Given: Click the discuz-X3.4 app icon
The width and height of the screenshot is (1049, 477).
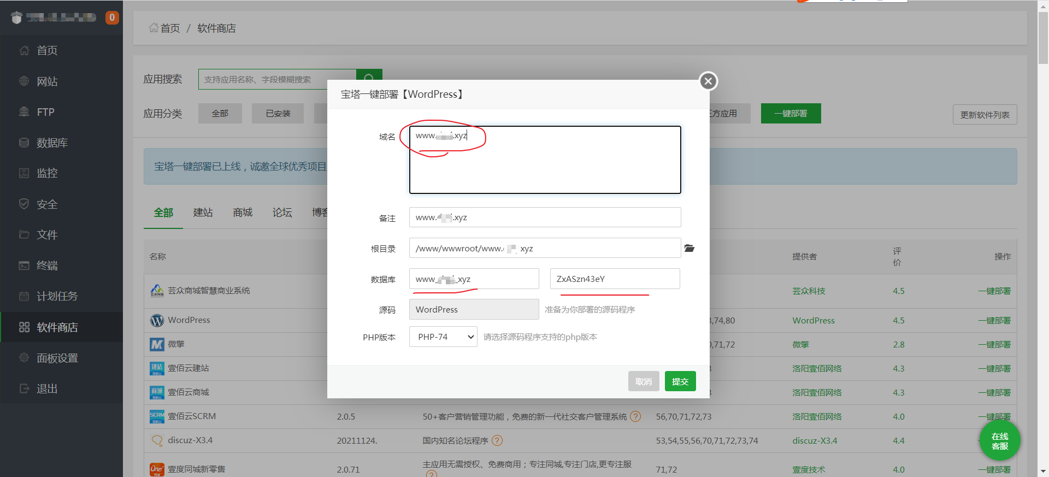Looking at the screenshot, I should coord(157,440).
